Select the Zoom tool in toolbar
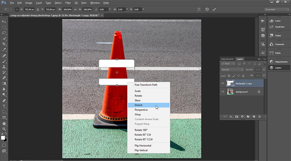 coord(4,129)
